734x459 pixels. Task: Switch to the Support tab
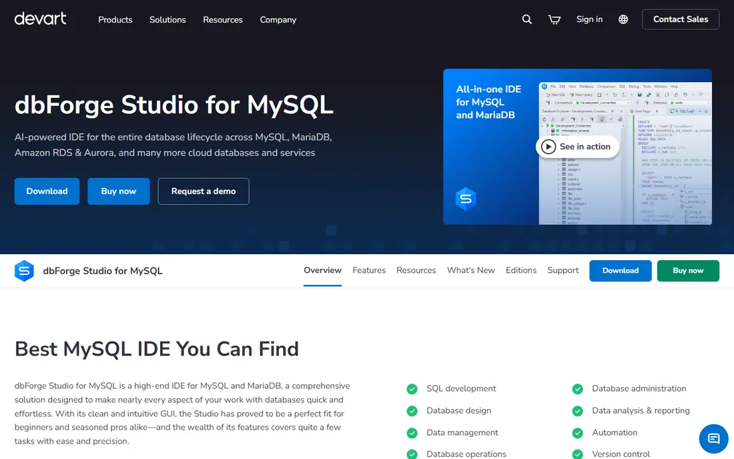(563, 270)
